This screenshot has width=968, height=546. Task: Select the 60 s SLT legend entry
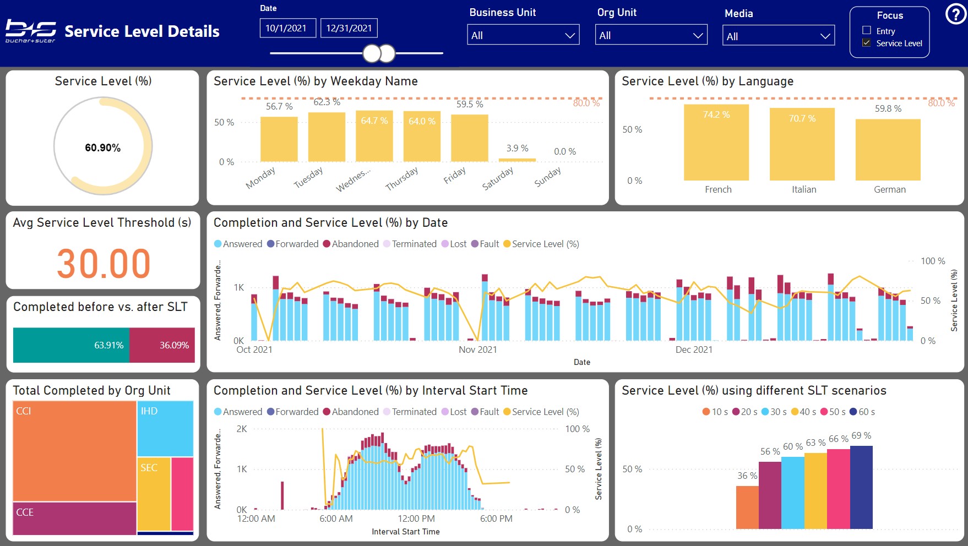[x=862, y=412]
